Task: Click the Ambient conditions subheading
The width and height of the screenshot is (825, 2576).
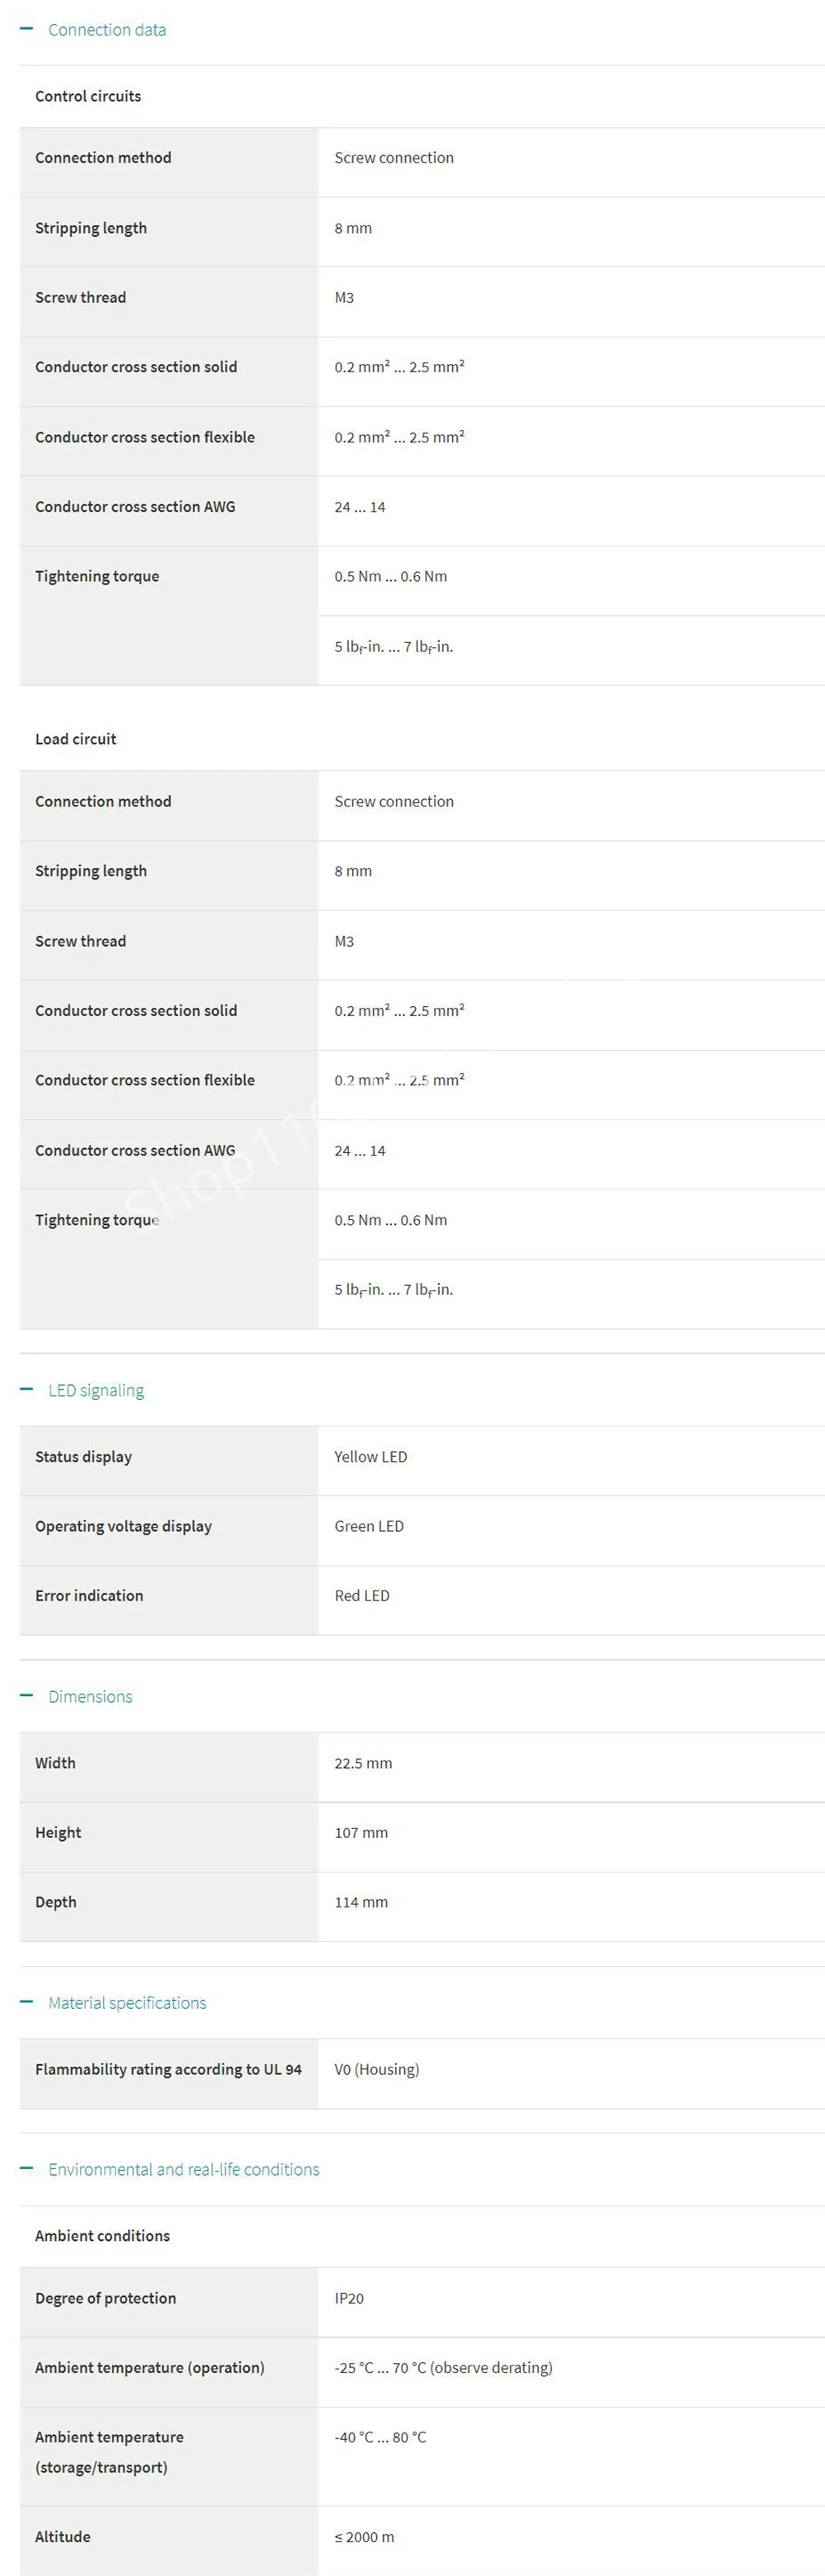Action: click(x=102, y=2235)
